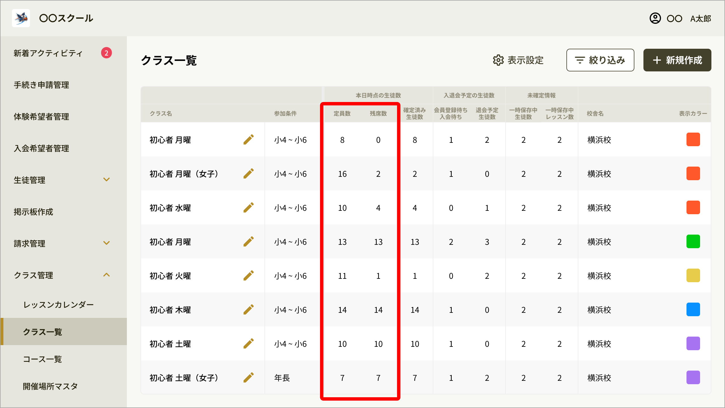Open 掲示板作成 in sidebar
Screen dimensions: 725x408
coord(33,212)
